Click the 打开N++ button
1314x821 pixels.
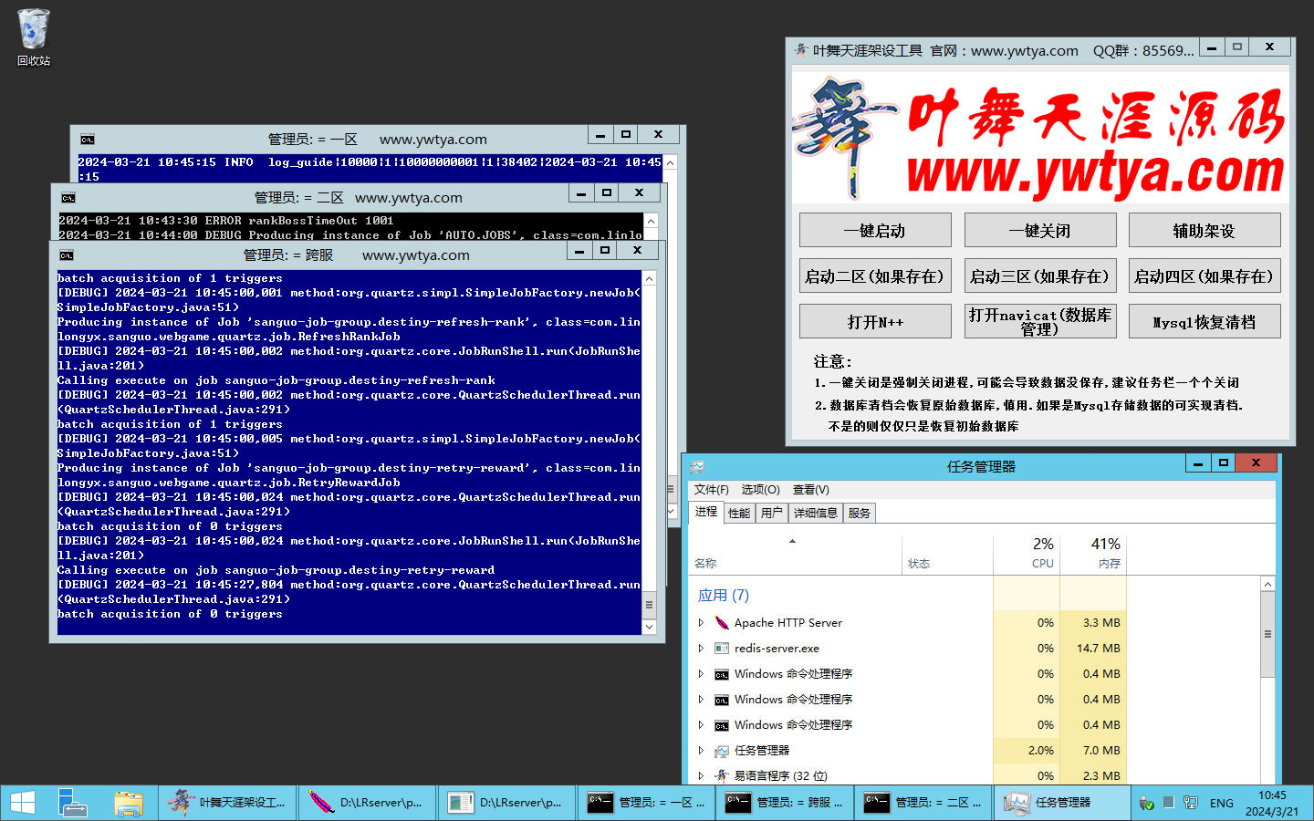click(x=875, y=322)
